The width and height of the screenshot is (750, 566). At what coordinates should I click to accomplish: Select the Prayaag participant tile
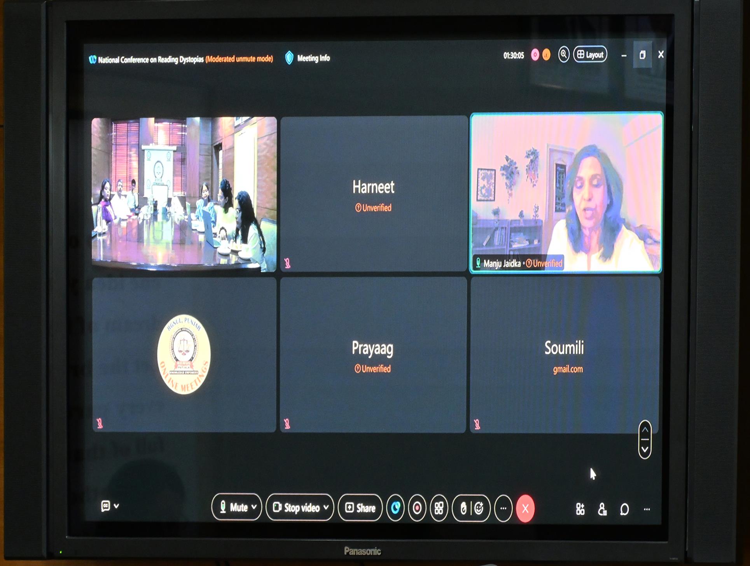click(x=373, y=355)
